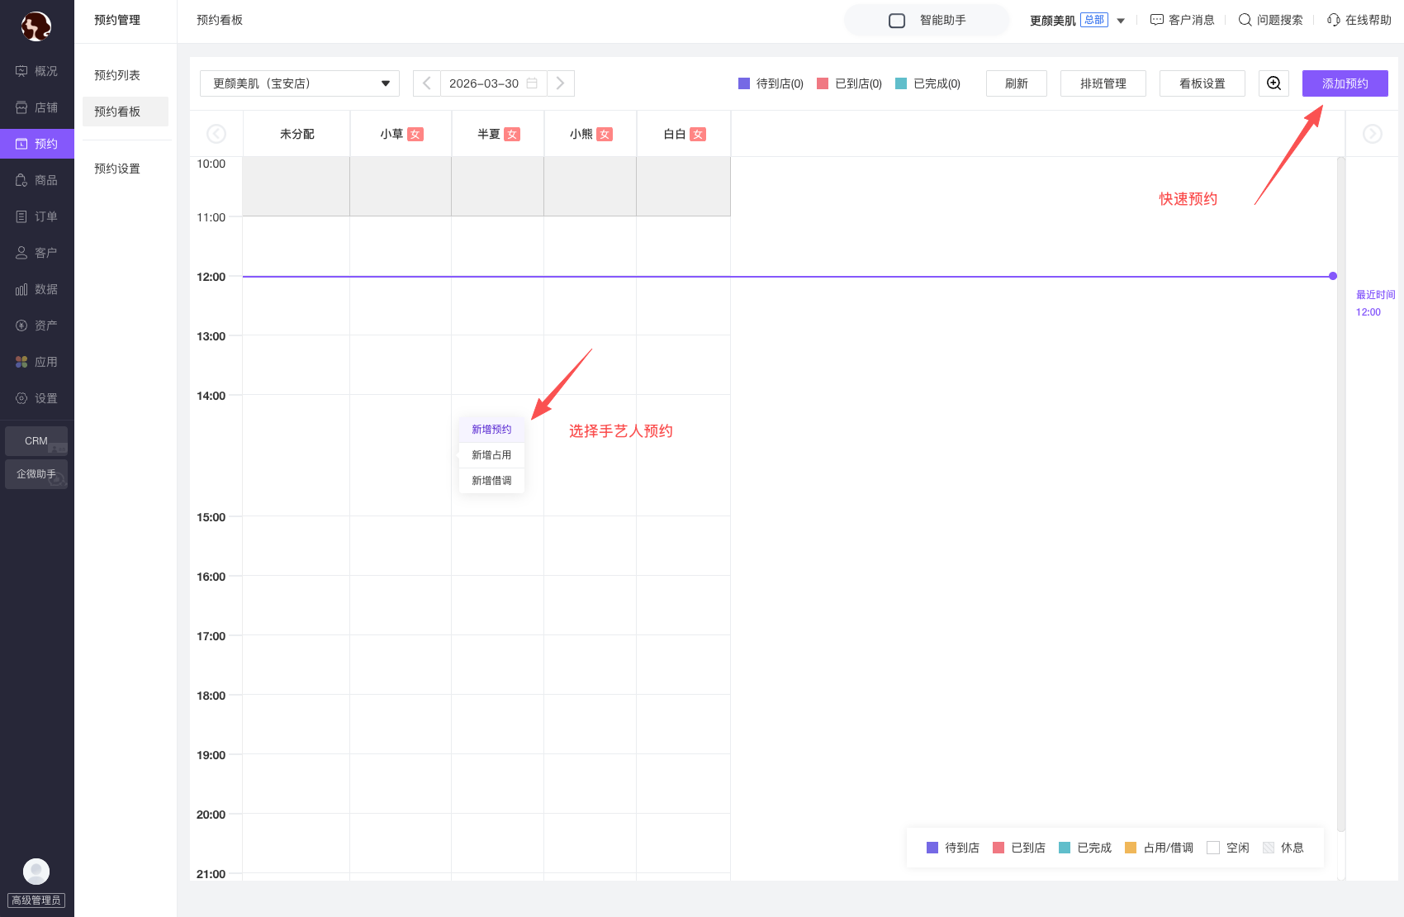Click the 添加预约 button
This screenshot has height=917, width=1404.
(x=1345, y=83)
